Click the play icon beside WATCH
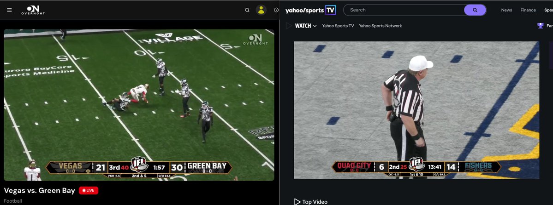The image size is (553, 205). coord(288,26)
